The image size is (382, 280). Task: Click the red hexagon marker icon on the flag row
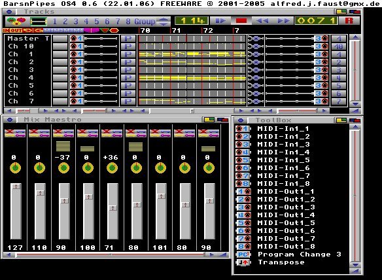click(x=114, y=31)
